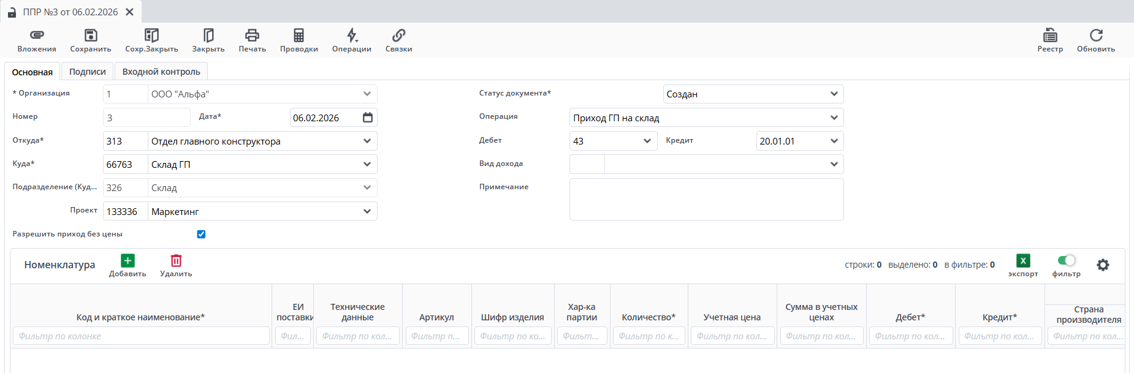This screenshot has height=373, width=1134.
Task: Click the Связки link icon
Action: [x=398, y=36]
